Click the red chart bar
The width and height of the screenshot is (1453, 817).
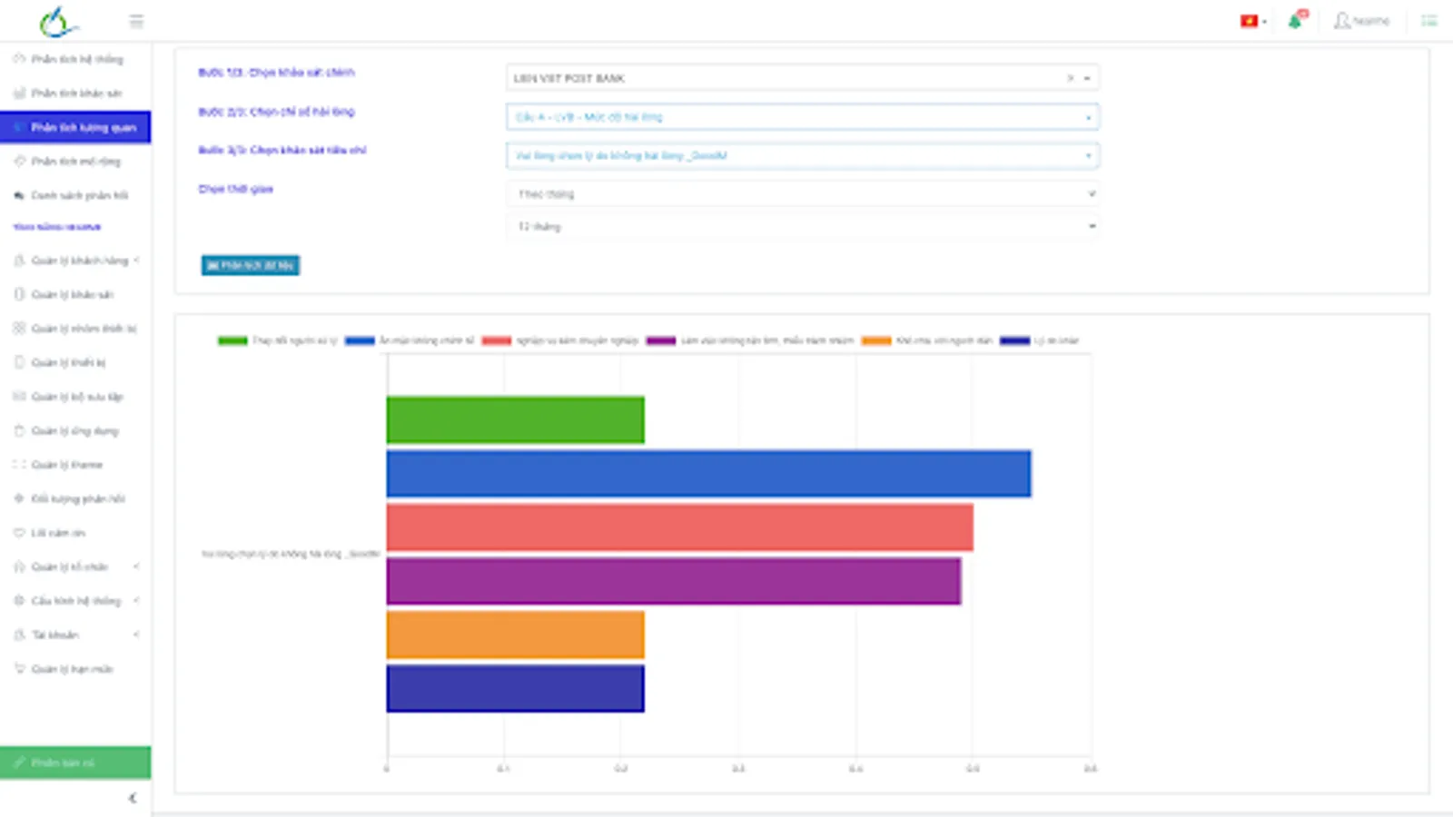coord(679,527)
